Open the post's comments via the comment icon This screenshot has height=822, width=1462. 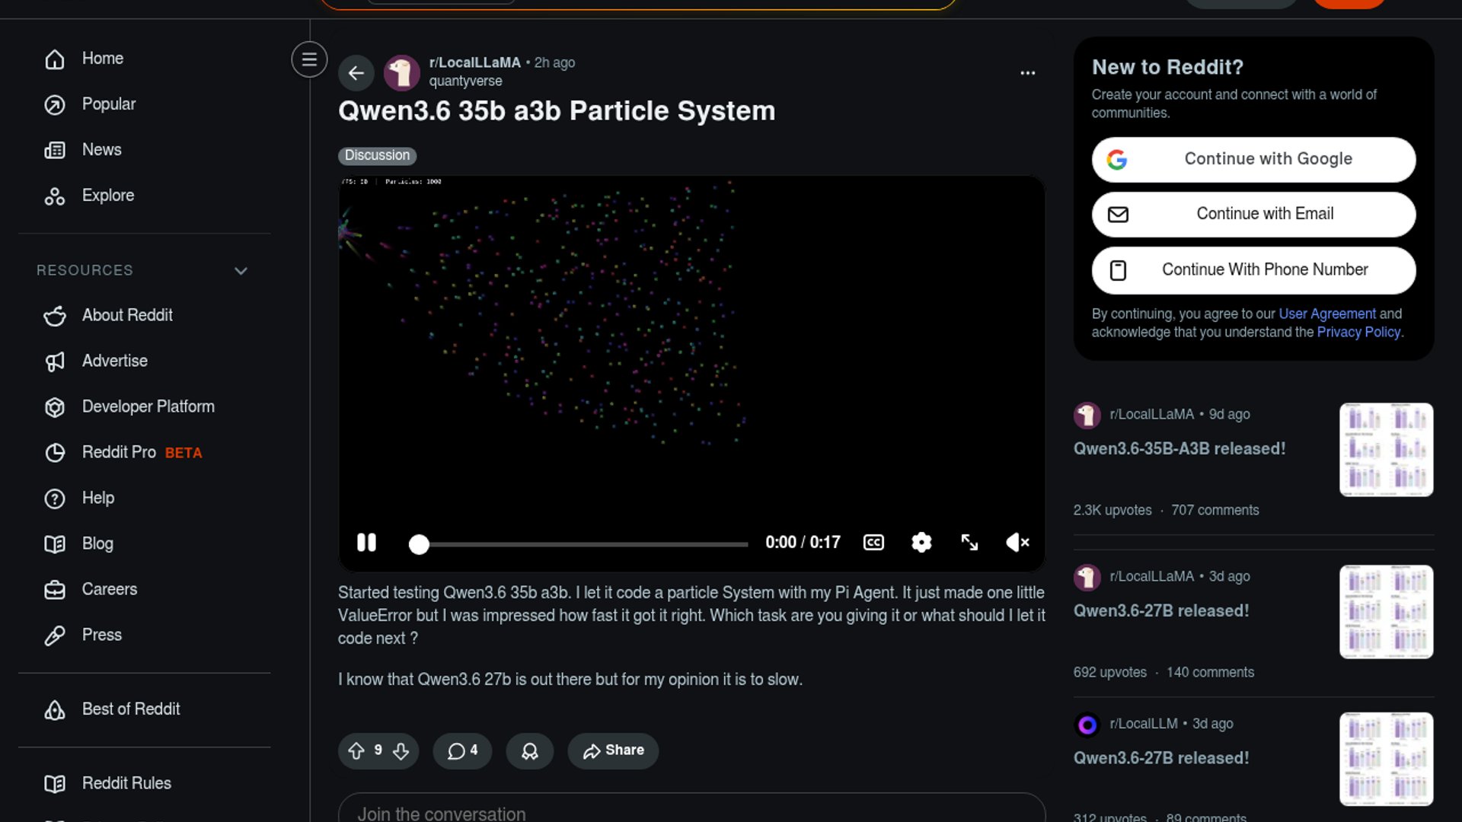(x=461, y=751)
